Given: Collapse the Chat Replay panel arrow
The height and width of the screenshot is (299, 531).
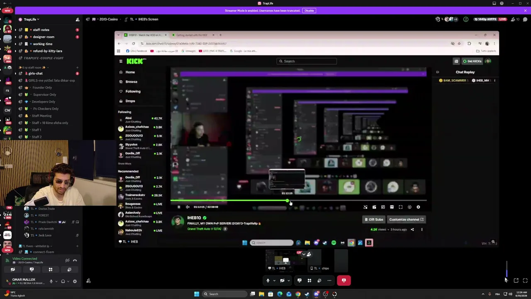Looking at the screenshot, I should pos(437,72).
